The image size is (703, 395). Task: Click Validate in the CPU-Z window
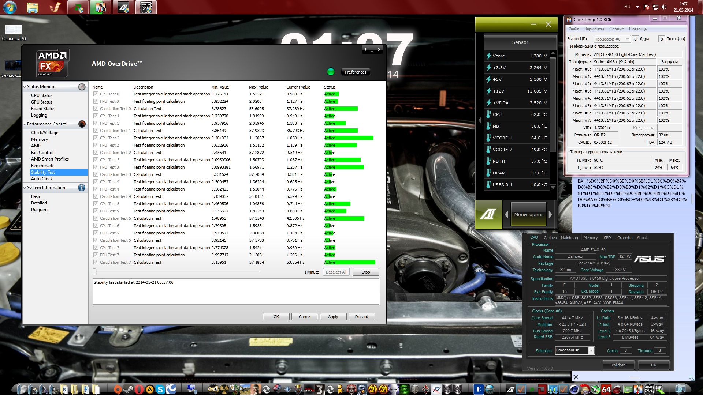click(x=618, y=365)
